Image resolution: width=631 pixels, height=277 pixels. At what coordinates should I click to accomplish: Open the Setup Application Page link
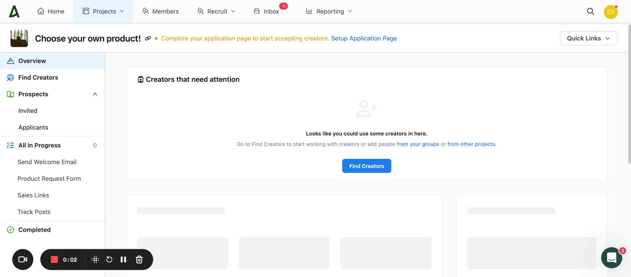[364, 38]
